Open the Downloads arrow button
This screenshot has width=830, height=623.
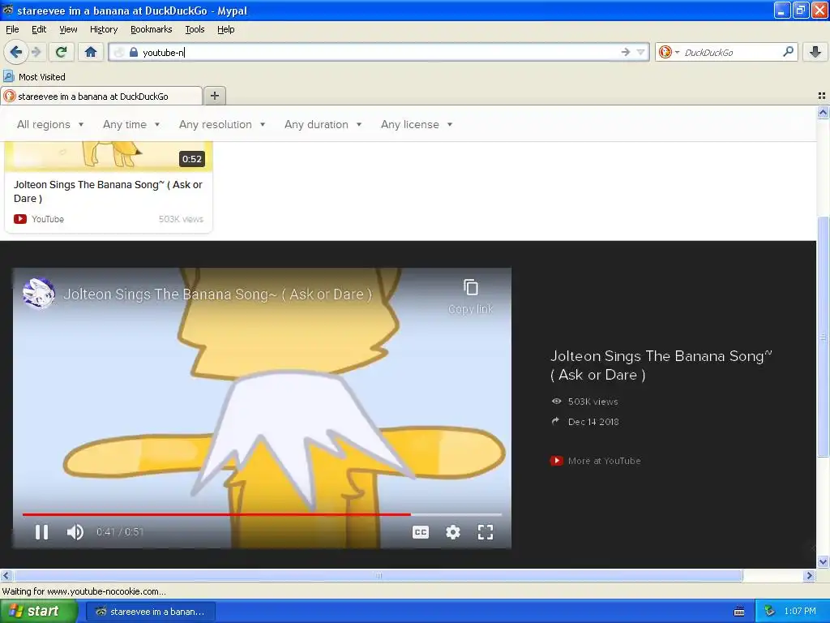(x=815, y=52)
